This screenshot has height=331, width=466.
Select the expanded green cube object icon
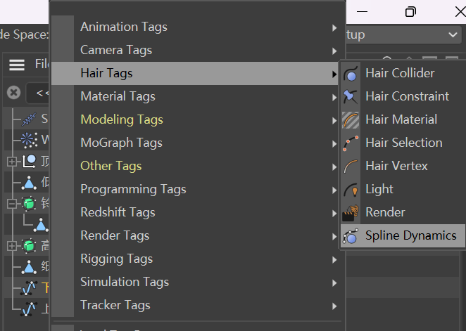pos(29,204)
